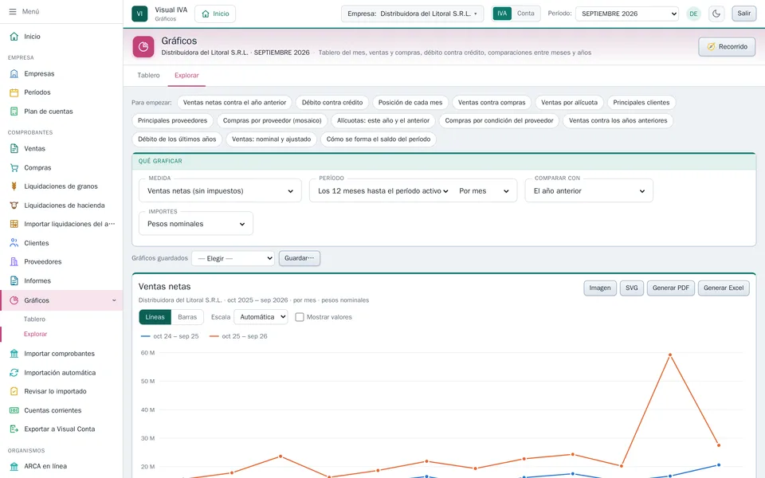
Task: Choose the Ventas por alícuota preset
Action: 569,103
